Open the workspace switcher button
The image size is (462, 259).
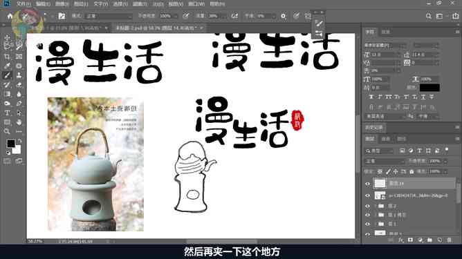point(439,16)
